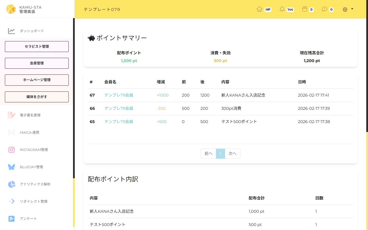Click the 配布合計 column header
This screenshot has height=230, width=368.
257,198
